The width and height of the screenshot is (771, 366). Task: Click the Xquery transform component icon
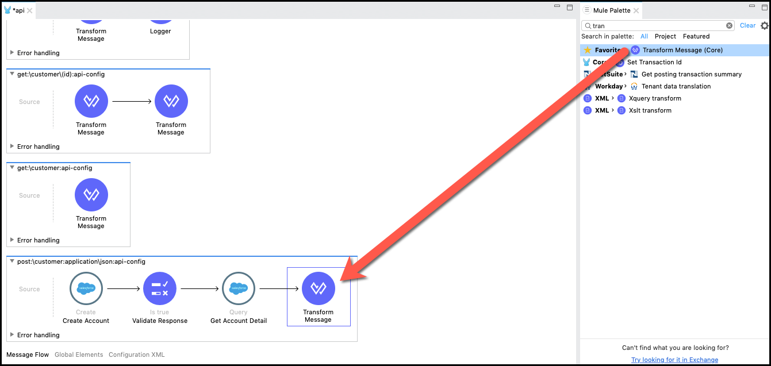[x=622, y=98]
